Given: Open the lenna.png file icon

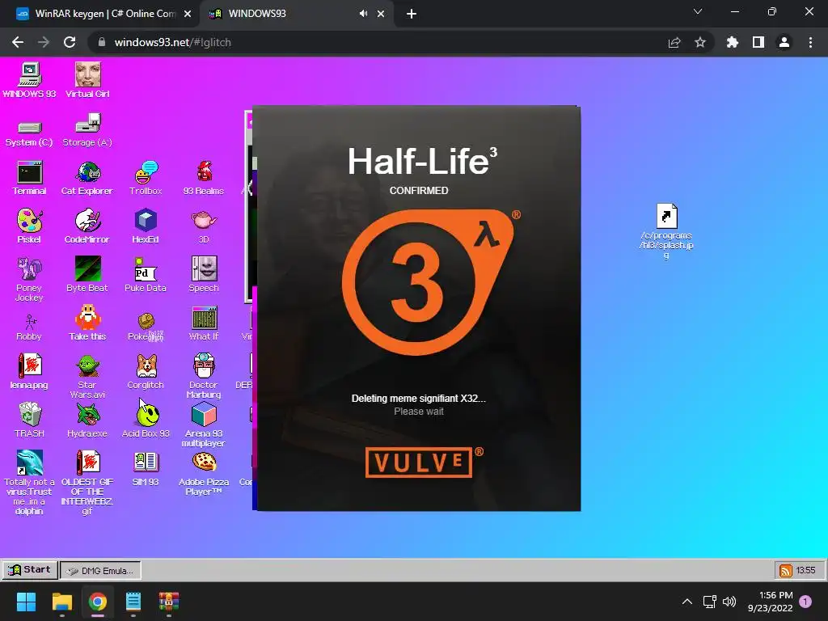Looking at the screenshot, I should (x=29, y=372).
